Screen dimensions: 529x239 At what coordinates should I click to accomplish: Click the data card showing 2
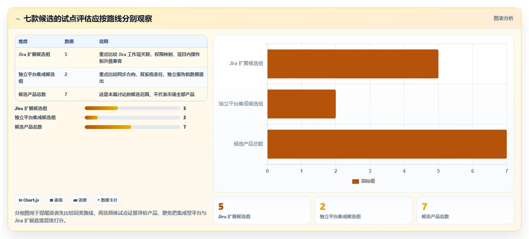click(x=363, y=210)
